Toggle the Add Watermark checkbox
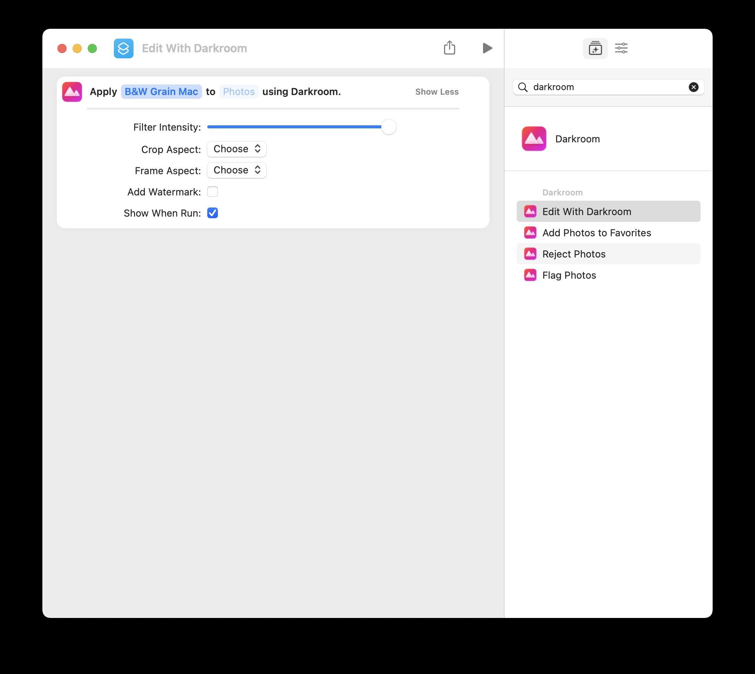This screenshot has width=755, height=674. coord(212,191)
